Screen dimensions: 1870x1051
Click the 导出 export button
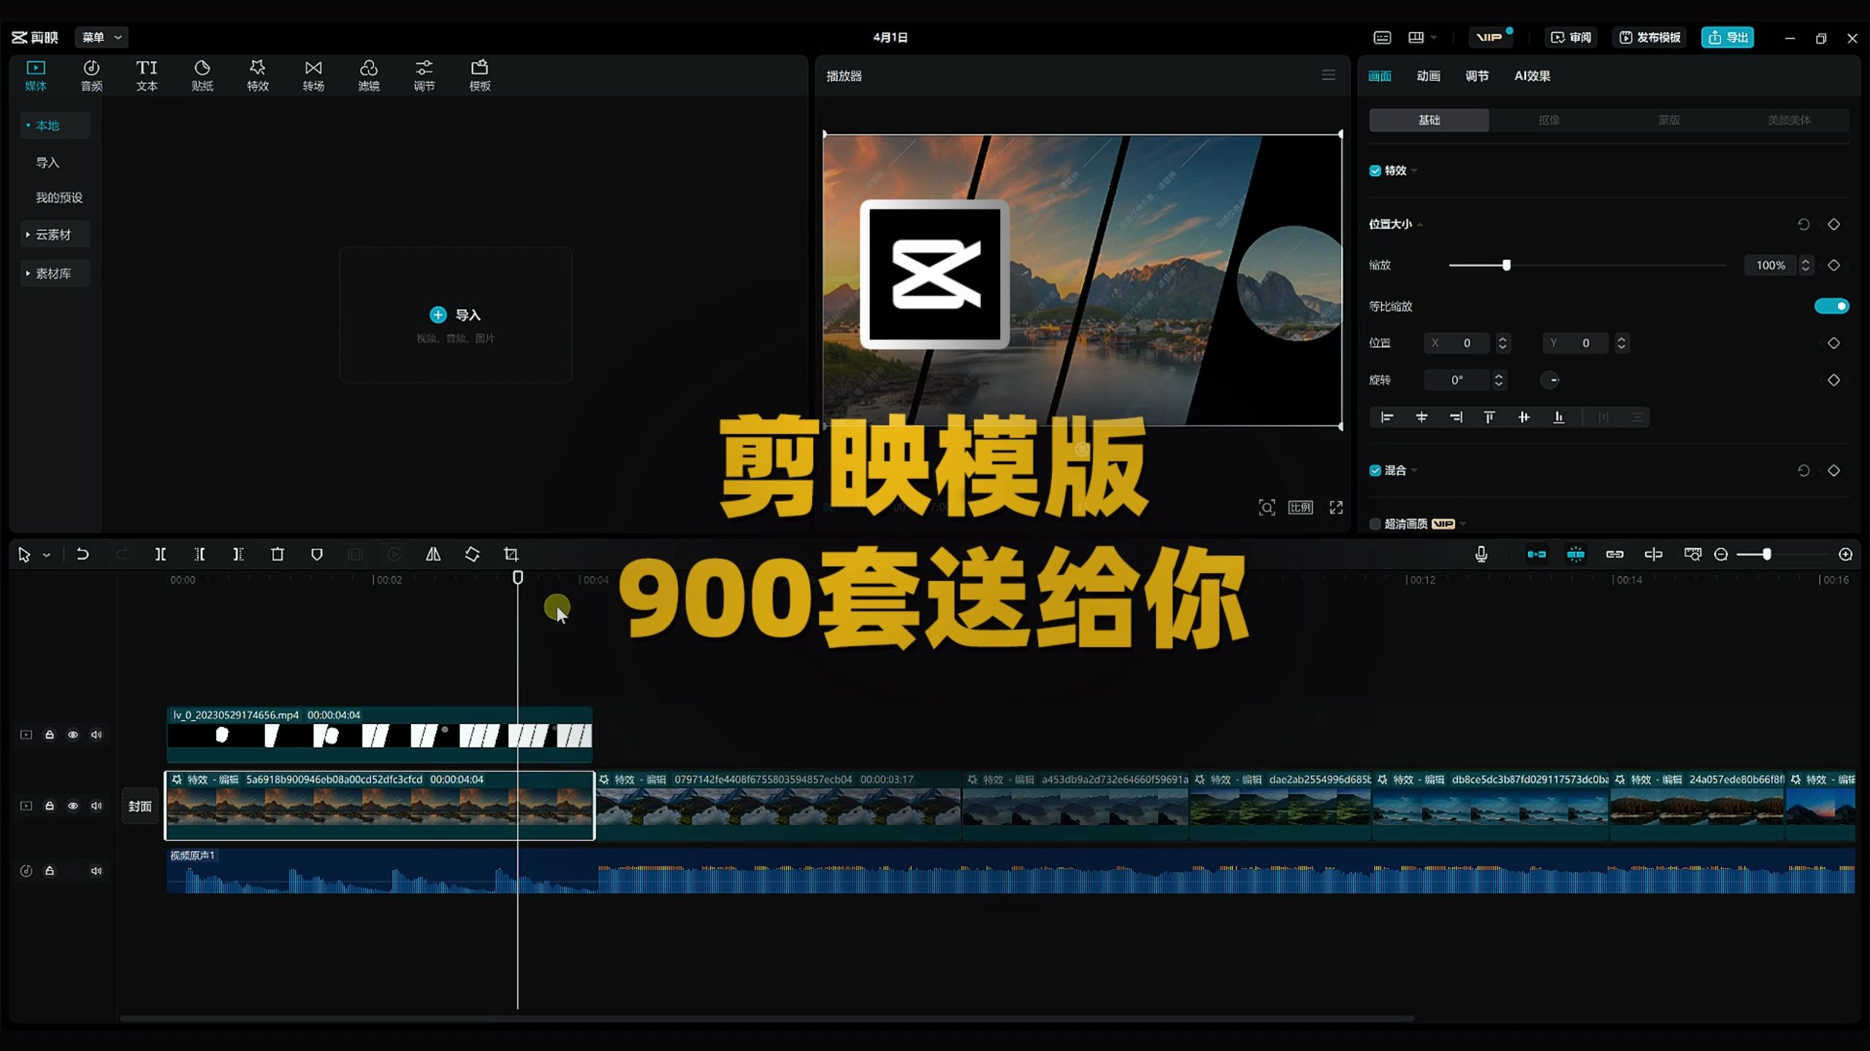point(1728,37)
